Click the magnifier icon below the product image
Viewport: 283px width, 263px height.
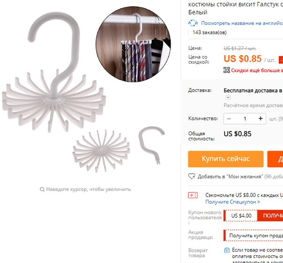coord(42,189)
